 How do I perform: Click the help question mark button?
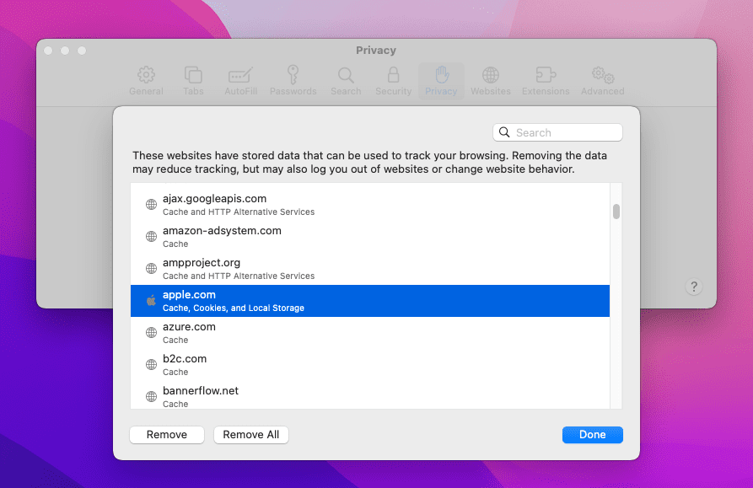(x=693, y=287)
